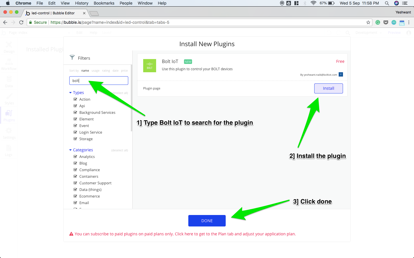Viewport: 414px width, 258px height.
Task: Uncheck the Data (things) checkbox
Action: 75,189
